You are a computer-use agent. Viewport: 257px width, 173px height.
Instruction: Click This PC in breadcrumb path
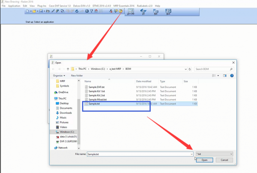click(82, 69)
